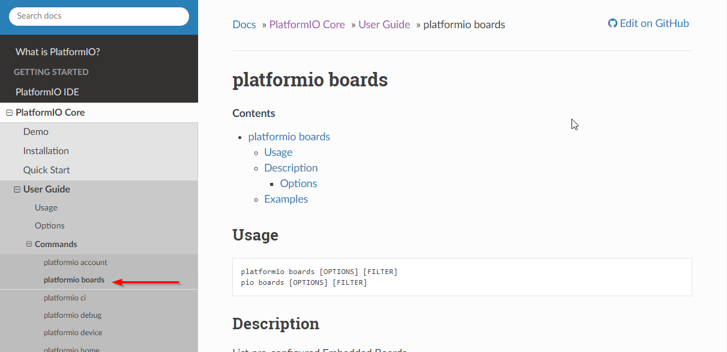727x352 pixels.
Task: Select platformio device in the sidebar
Action: 73,332
